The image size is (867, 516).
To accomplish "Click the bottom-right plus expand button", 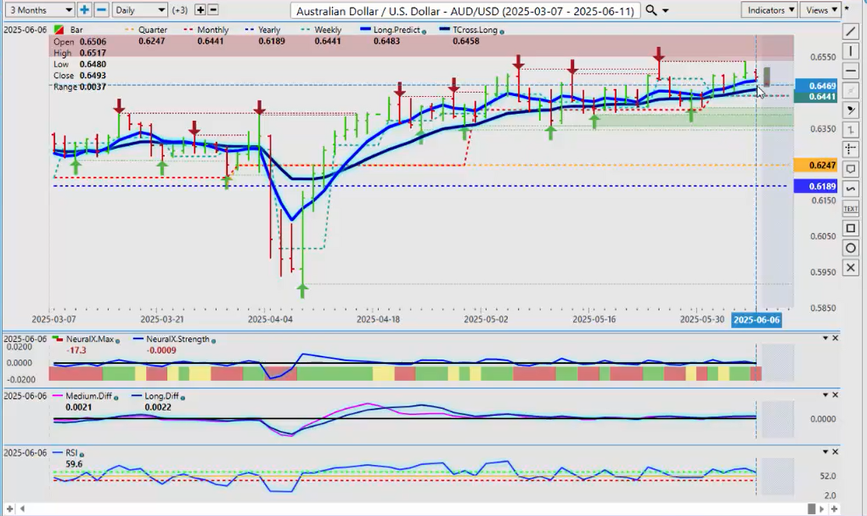I will click(x=834, y=508).
